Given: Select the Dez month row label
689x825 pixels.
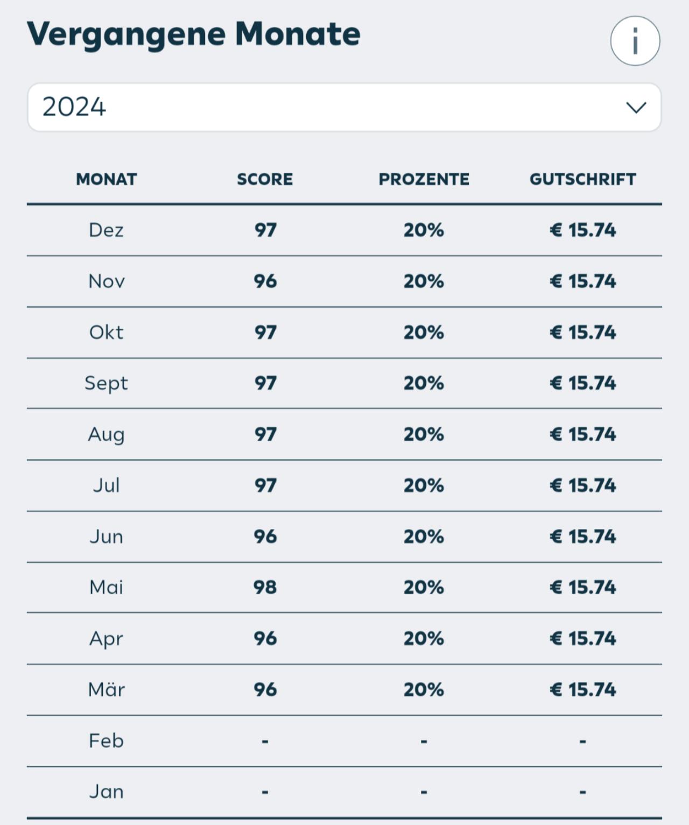Looking at the screenshot, I should (x=107, y=230).
